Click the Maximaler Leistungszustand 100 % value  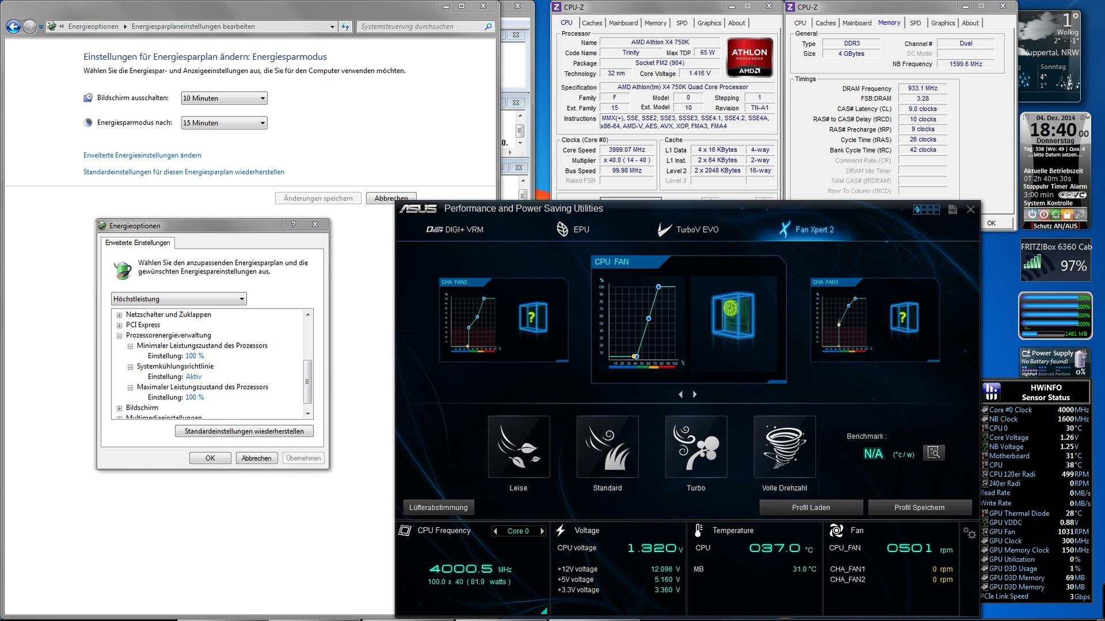pos(195,398)
